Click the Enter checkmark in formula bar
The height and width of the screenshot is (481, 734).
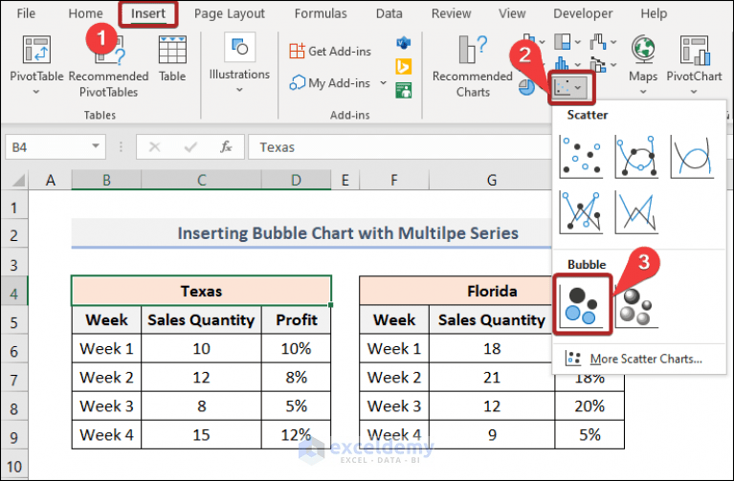(190, 147)
